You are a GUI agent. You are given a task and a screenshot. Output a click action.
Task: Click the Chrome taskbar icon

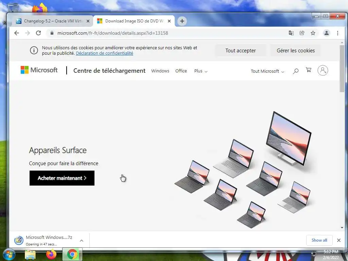click(x=72, y=254)
